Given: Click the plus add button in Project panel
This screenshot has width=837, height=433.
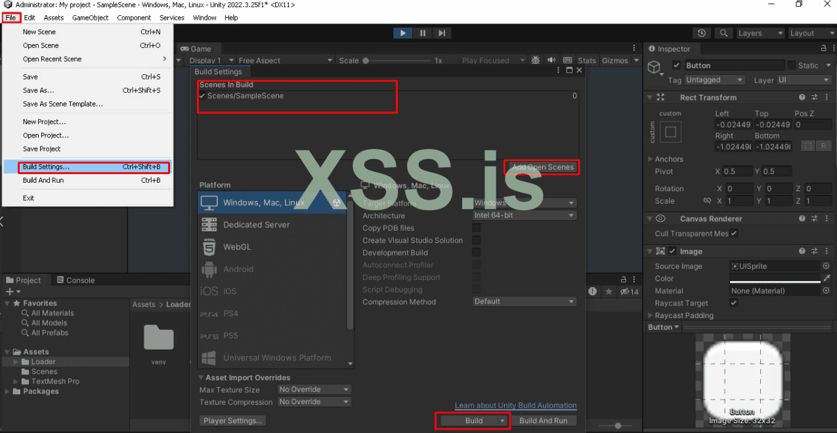Looking at the screenshot, I should (9, 291).
